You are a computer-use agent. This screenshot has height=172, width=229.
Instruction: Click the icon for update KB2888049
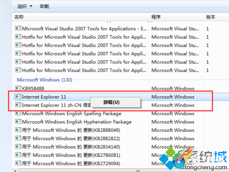[x=18, y=130]
